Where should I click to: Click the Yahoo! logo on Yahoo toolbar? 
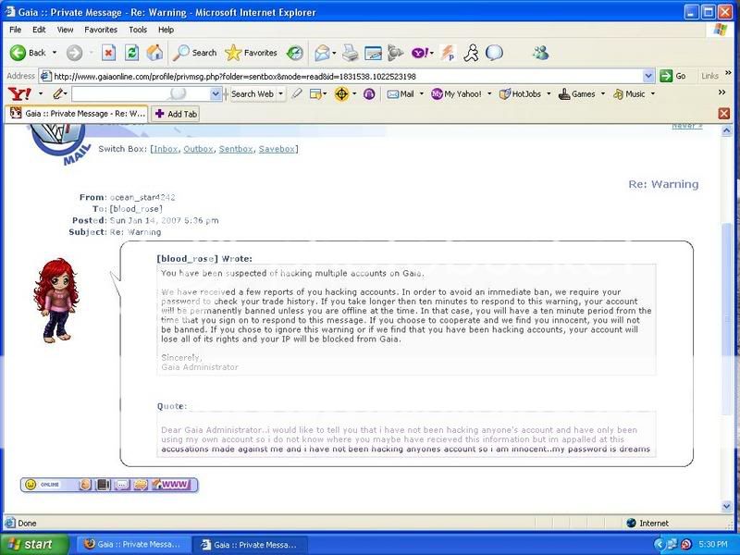[18, 93]
